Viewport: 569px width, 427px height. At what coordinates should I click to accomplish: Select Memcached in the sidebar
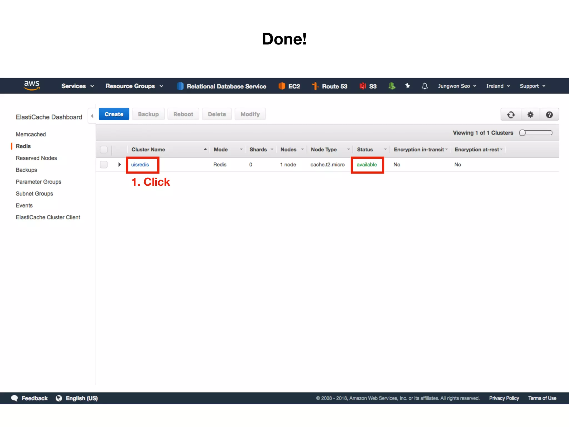31,134
